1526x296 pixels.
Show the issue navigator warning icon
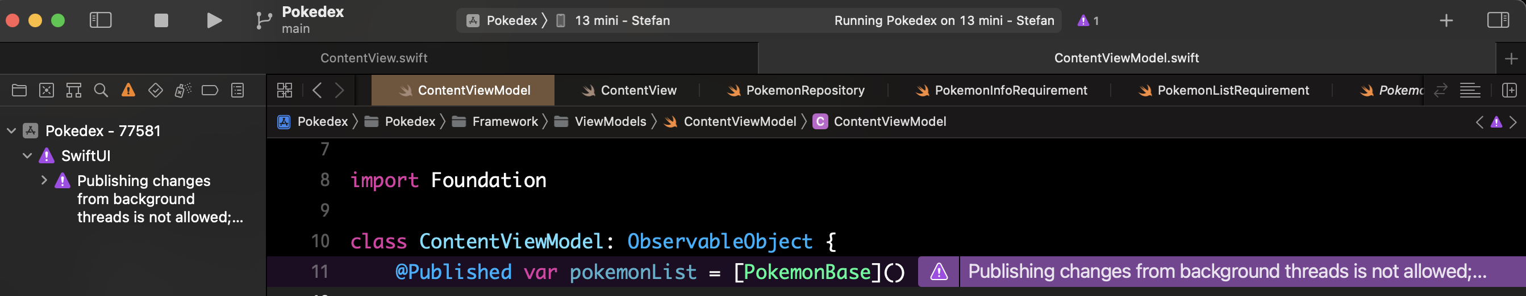(128, 90)
